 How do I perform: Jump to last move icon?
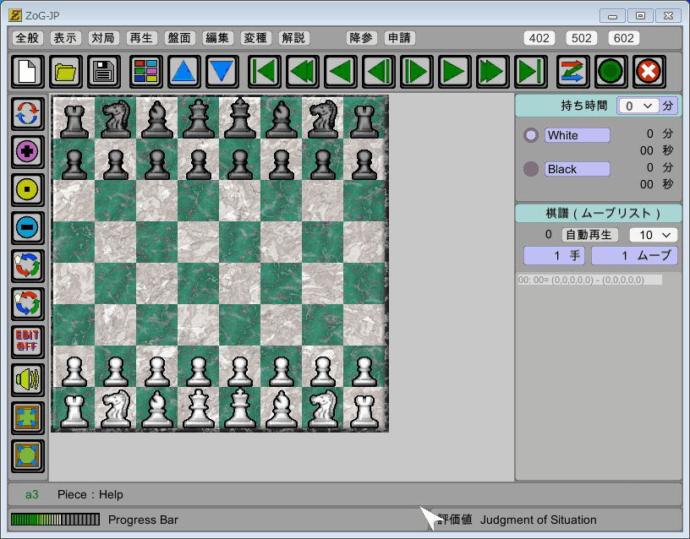[530, 71]
